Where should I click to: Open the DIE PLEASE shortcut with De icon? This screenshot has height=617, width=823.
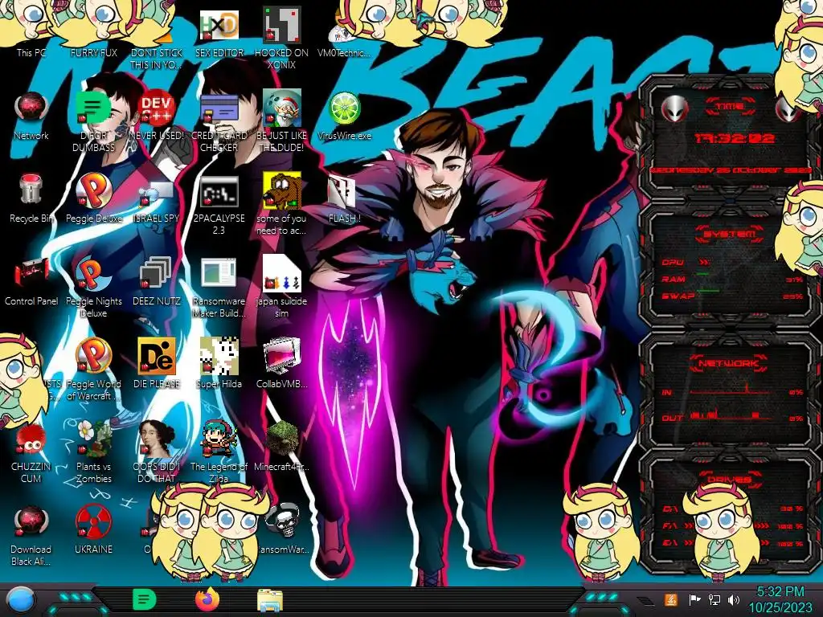(157, 356)
